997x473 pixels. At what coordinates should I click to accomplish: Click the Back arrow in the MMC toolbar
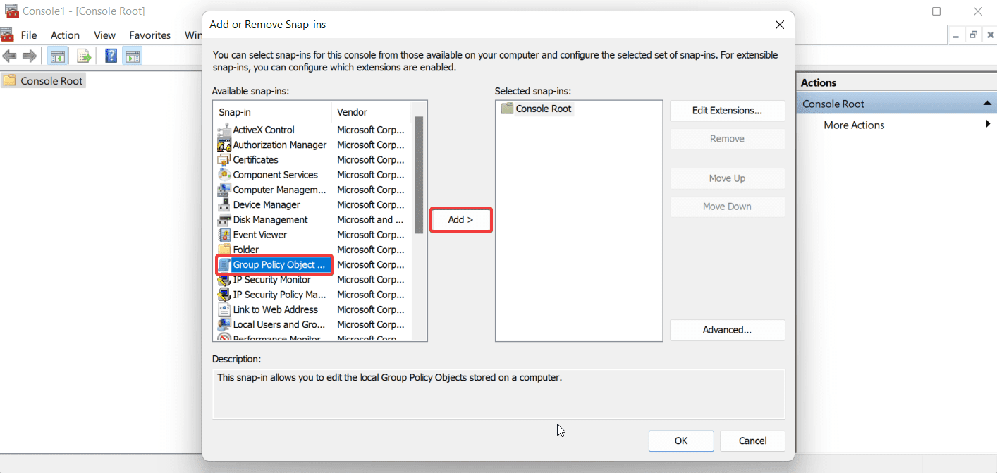[x=9, y=56]
